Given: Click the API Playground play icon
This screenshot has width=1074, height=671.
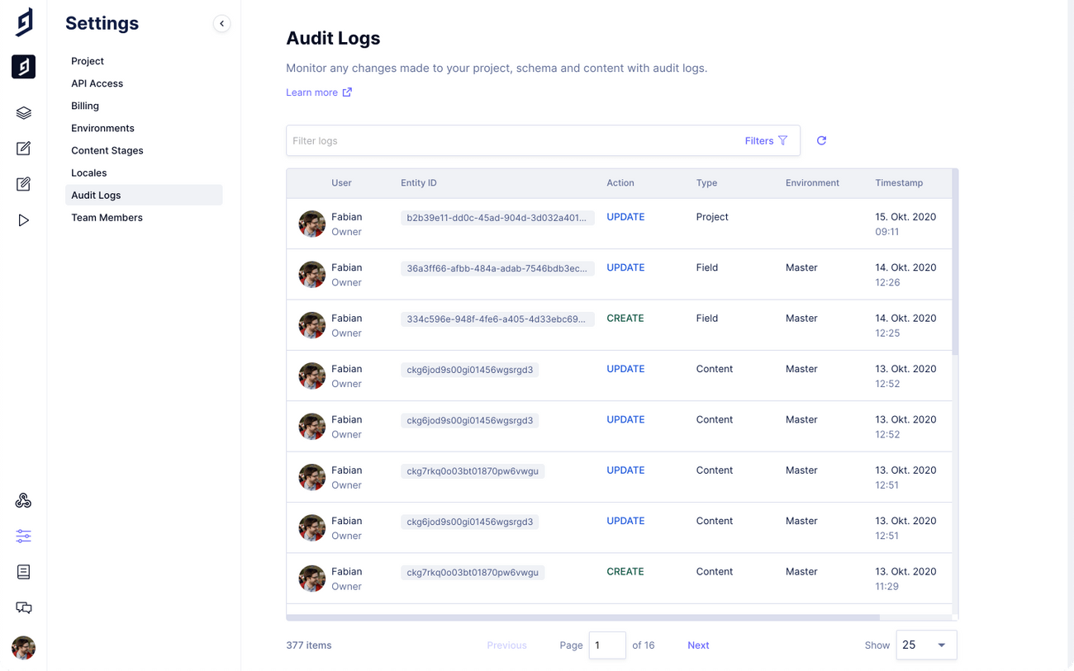Looking at the screenshot, I should pos(23,220).
